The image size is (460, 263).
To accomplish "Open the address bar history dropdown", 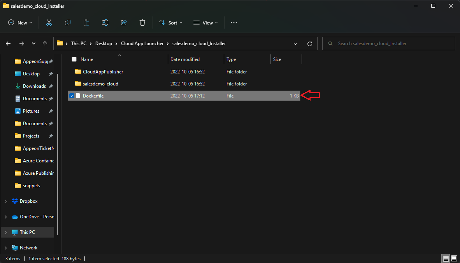I will click(x=295, y=44).
